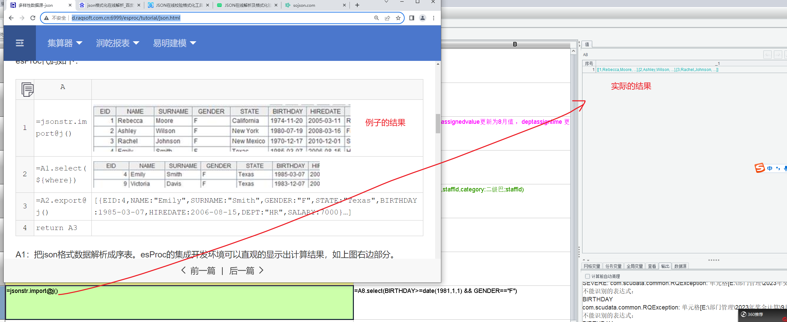
Task: Click the next value arrow in value panel
Action: (778, 54)
